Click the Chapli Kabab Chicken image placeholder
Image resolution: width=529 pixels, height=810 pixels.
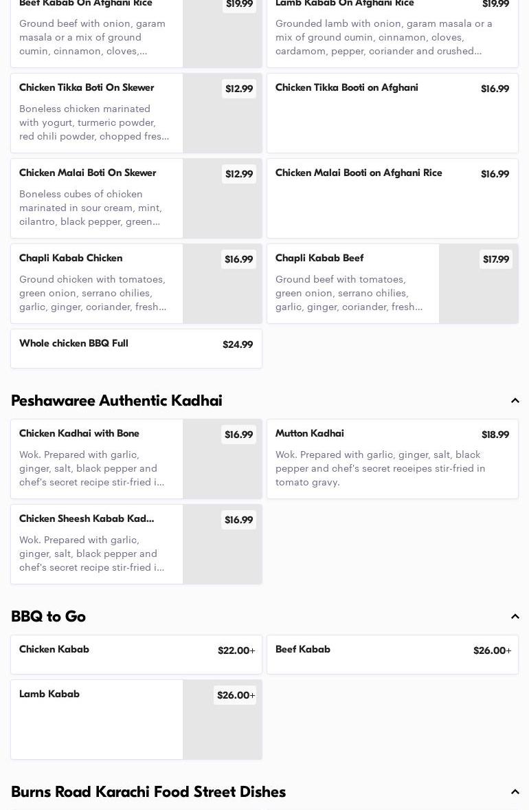(x=222, y=284)
